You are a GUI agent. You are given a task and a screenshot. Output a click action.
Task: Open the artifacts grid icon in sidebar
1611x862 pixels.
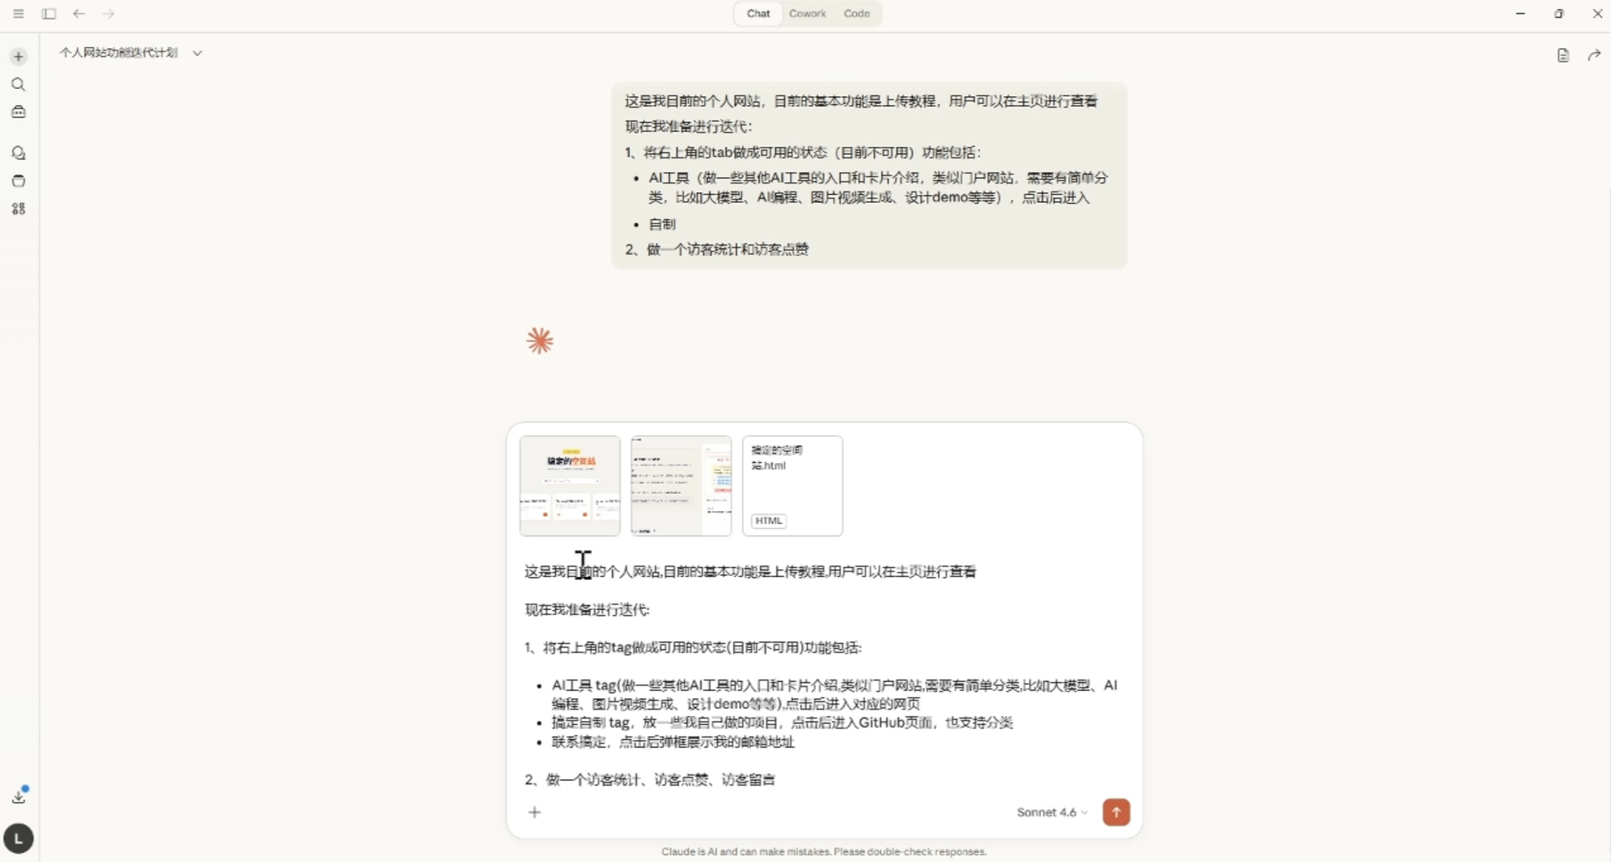click(19, 208)
